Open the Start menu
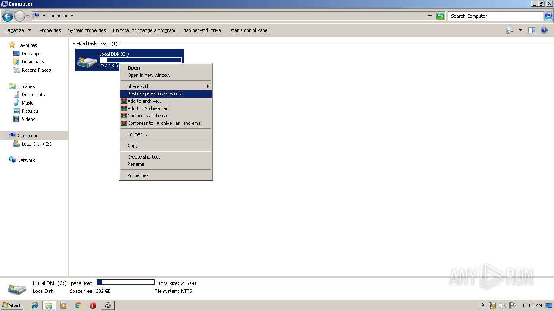The height and width of the screenshot is (311, 554). 12,305
